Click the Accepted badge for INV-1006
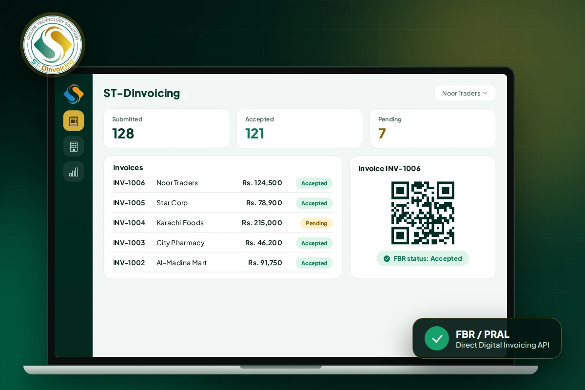The width and height of the screenshot is (585, 390). point(314,183)
